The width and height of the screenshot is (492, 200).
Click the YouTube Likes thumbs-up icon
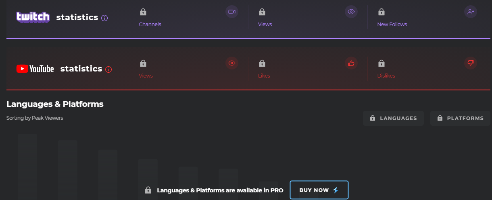click(x=351, y=63)
